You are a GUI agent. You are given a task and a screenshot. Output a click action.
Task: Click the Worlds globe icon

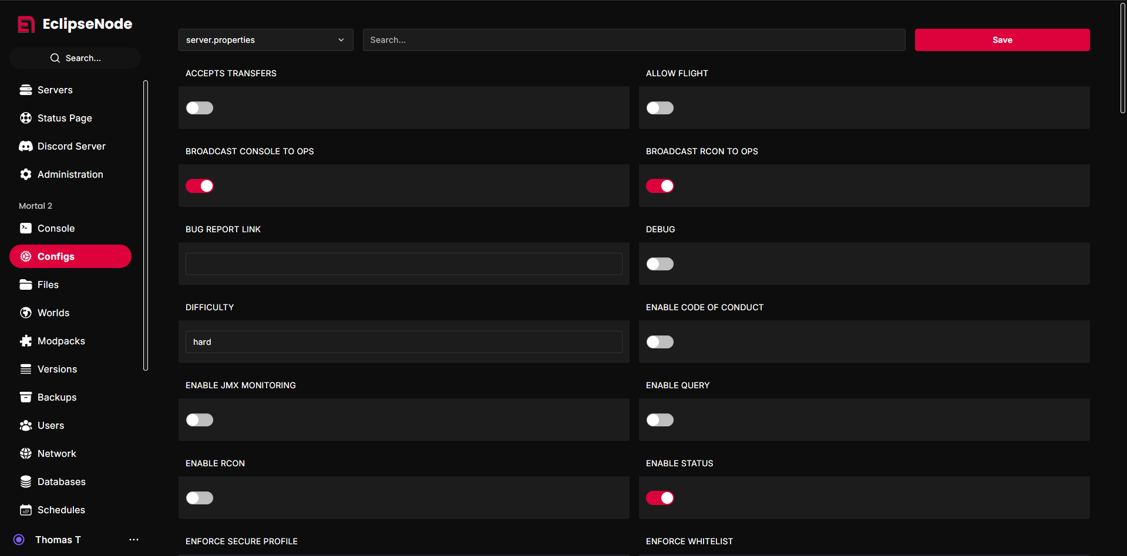26,313
